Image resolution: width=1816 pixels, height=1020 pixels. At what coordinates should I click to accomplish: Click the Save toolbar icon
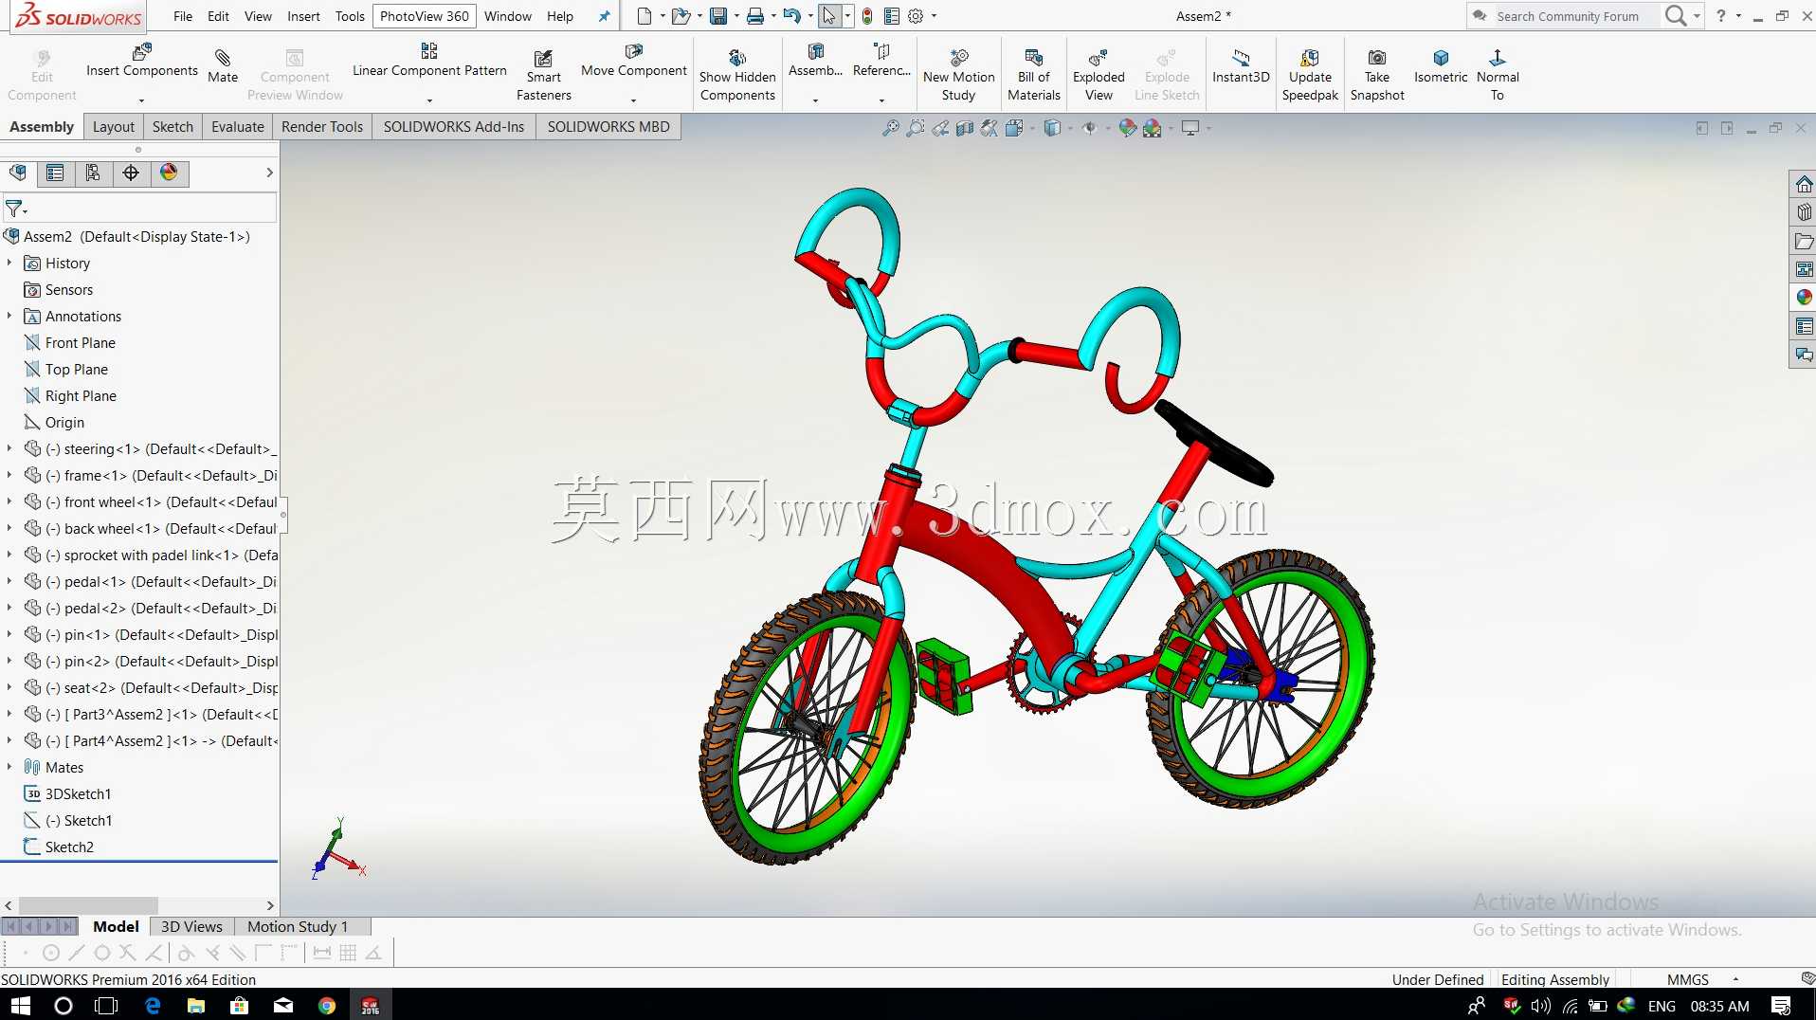pyautogui.click(x=718, y=16)
